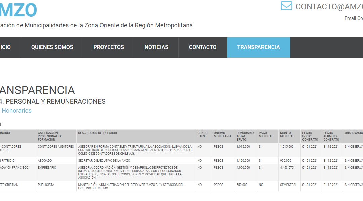
Task: Click the 550.000 honorario value
Action: pos(242,185)
